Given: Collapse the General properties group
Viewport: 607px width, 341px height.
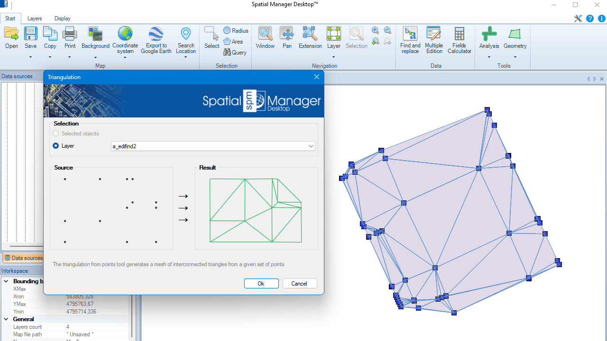Looking at the screenshot, I should tap(6, 319).
